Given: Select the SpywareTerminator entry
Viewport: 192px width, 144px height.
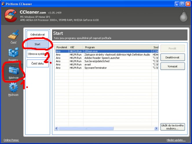Looking at the screenshot, I should (x=107, y=68).
